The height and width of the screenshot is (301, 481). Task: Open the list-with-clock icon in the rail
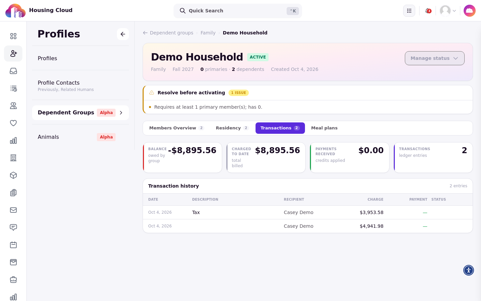tap(13, 88)
